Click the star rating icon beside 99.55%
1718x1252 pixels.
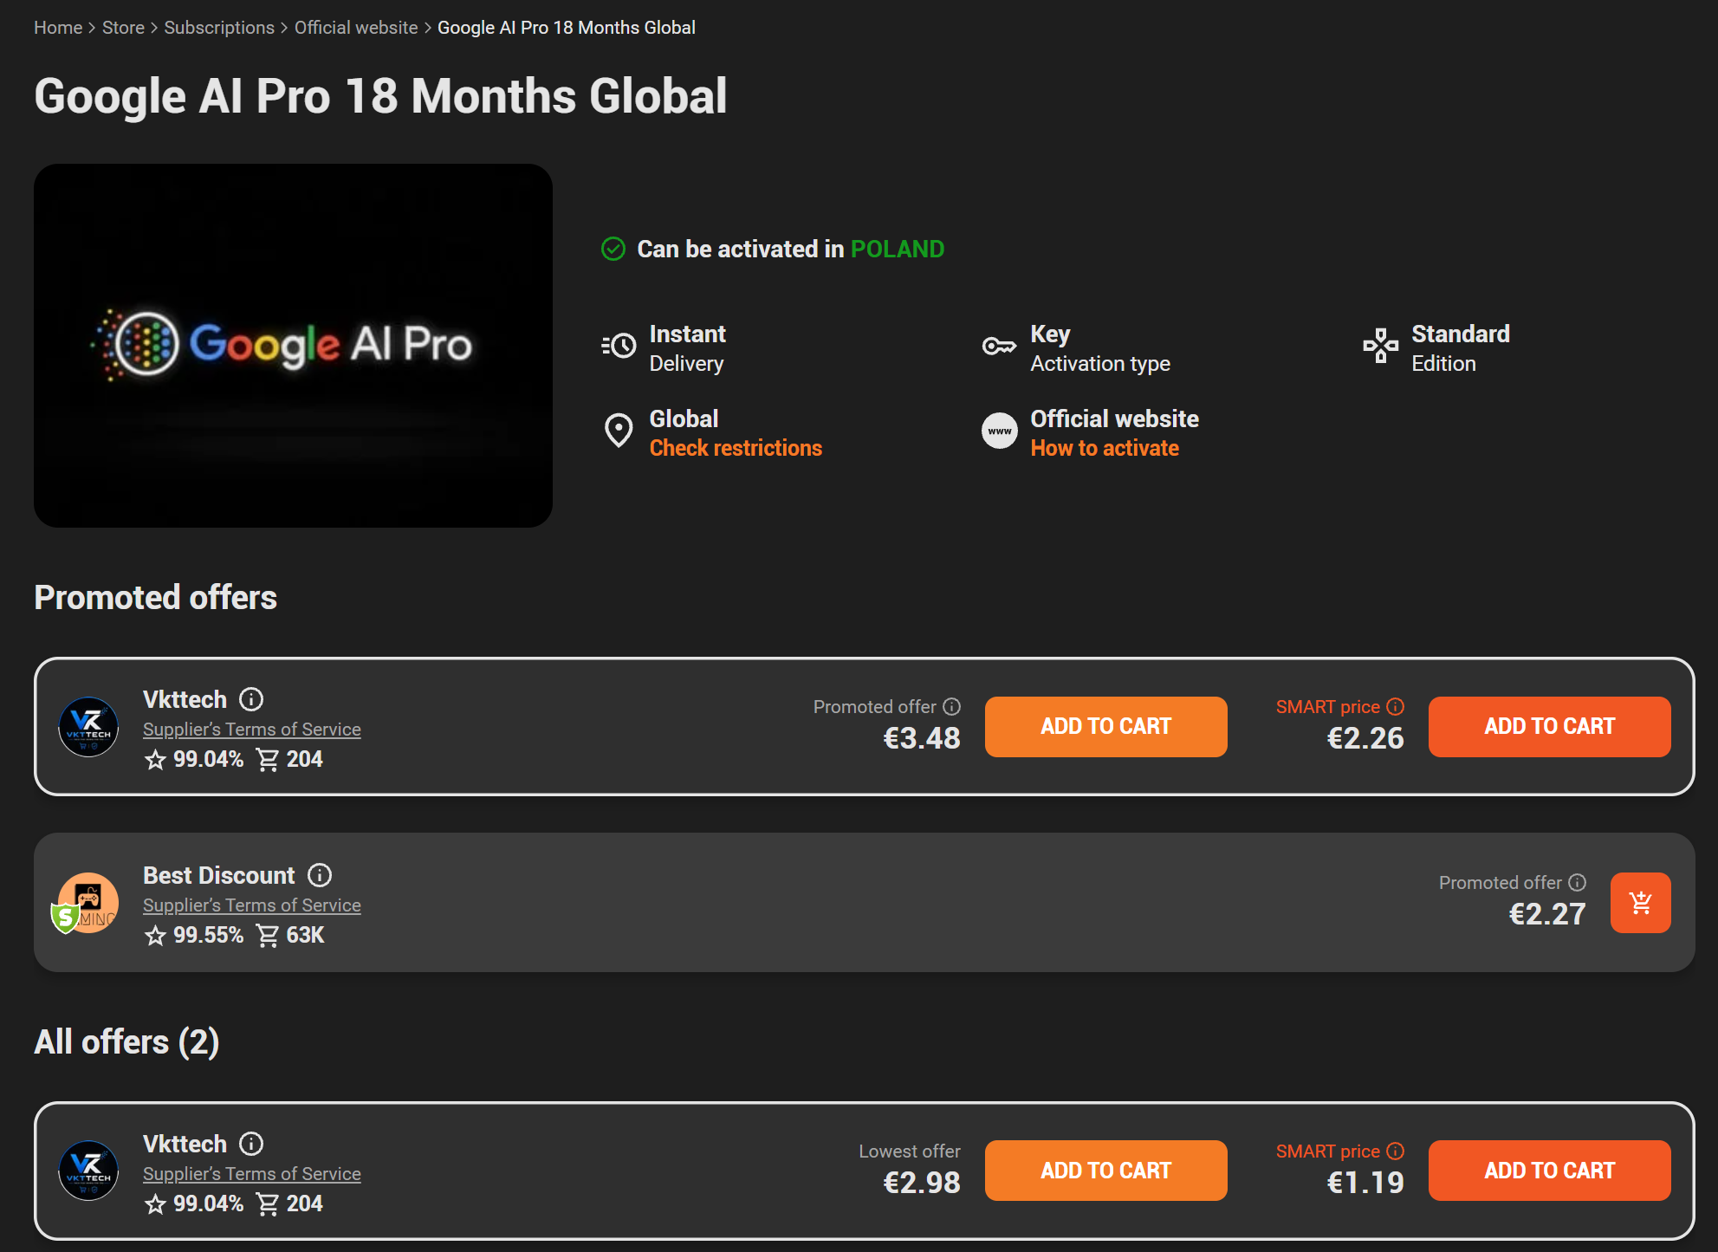pyautogui.click(x=155, y=936)
